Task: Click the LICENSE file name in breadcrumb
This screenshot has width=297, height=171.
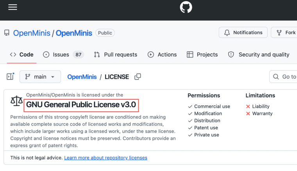Action: point(117,77)
